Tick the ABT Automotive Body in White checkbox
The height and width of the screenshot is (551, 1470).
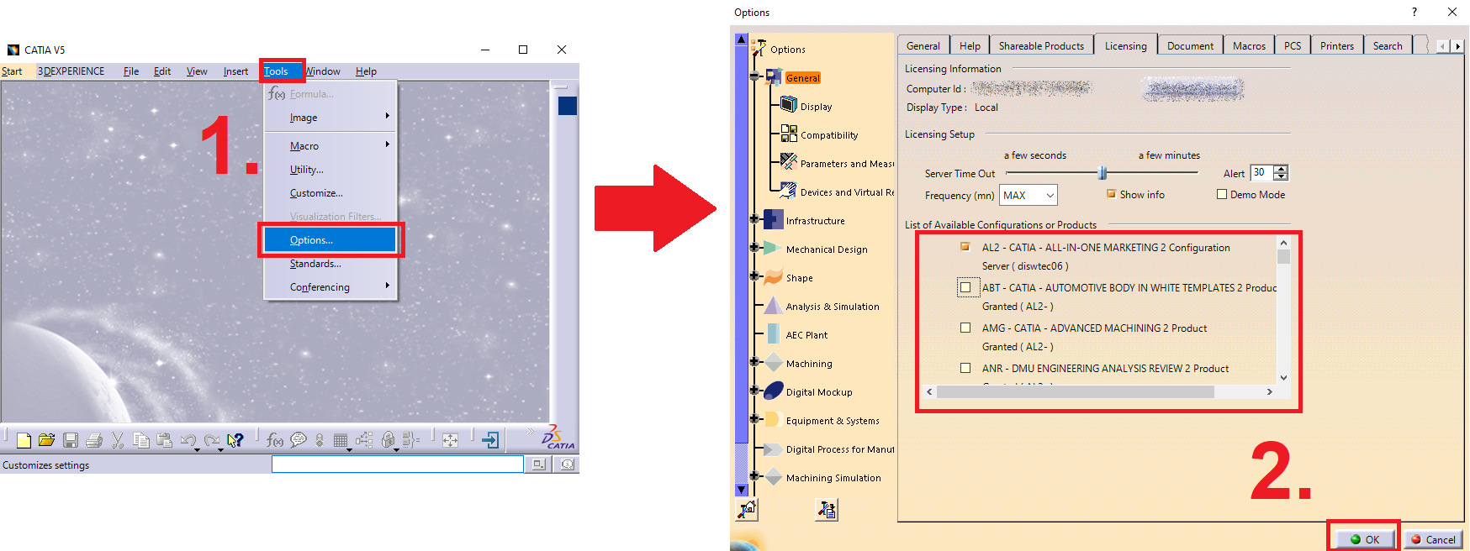point(965,287)
